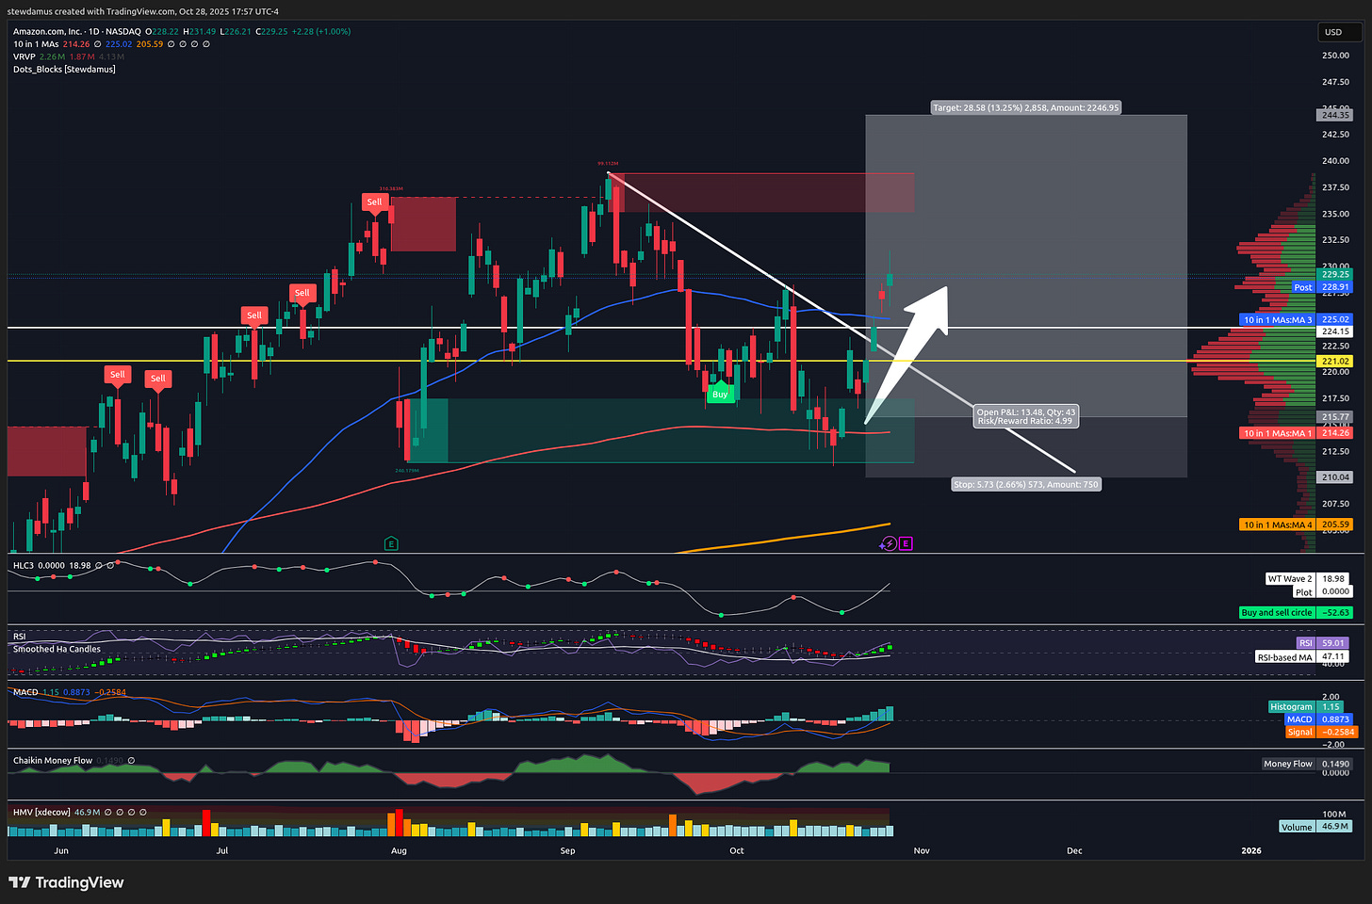Open the USD currency selector
Image resolution: width=1372 pixels, height=904 pixels.
point(1339,32)
